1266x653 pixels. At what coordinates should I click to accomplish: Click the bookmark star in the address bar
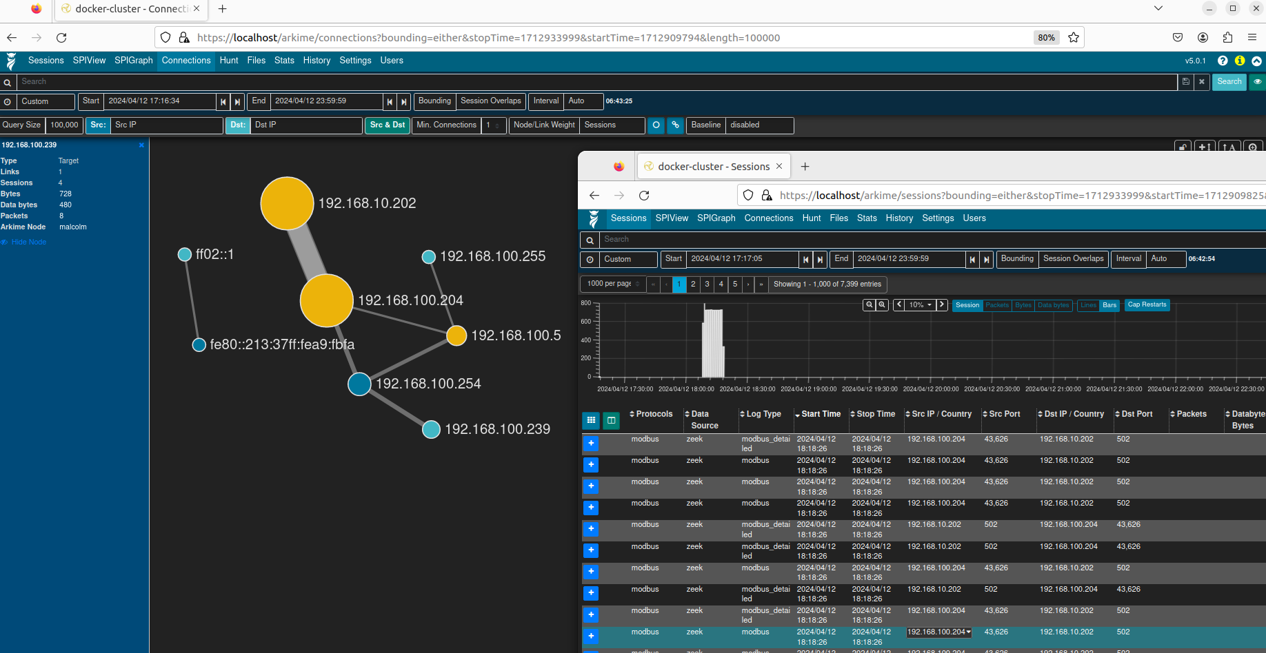tap(1074, 38)
